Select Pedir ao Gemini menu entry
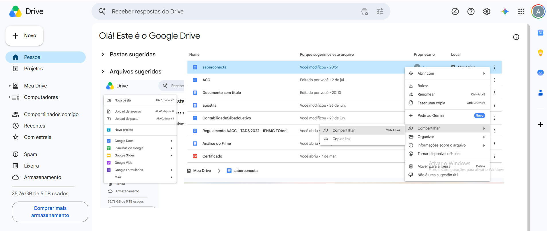Screen dimensions: 547x231 tap(447, 115)
